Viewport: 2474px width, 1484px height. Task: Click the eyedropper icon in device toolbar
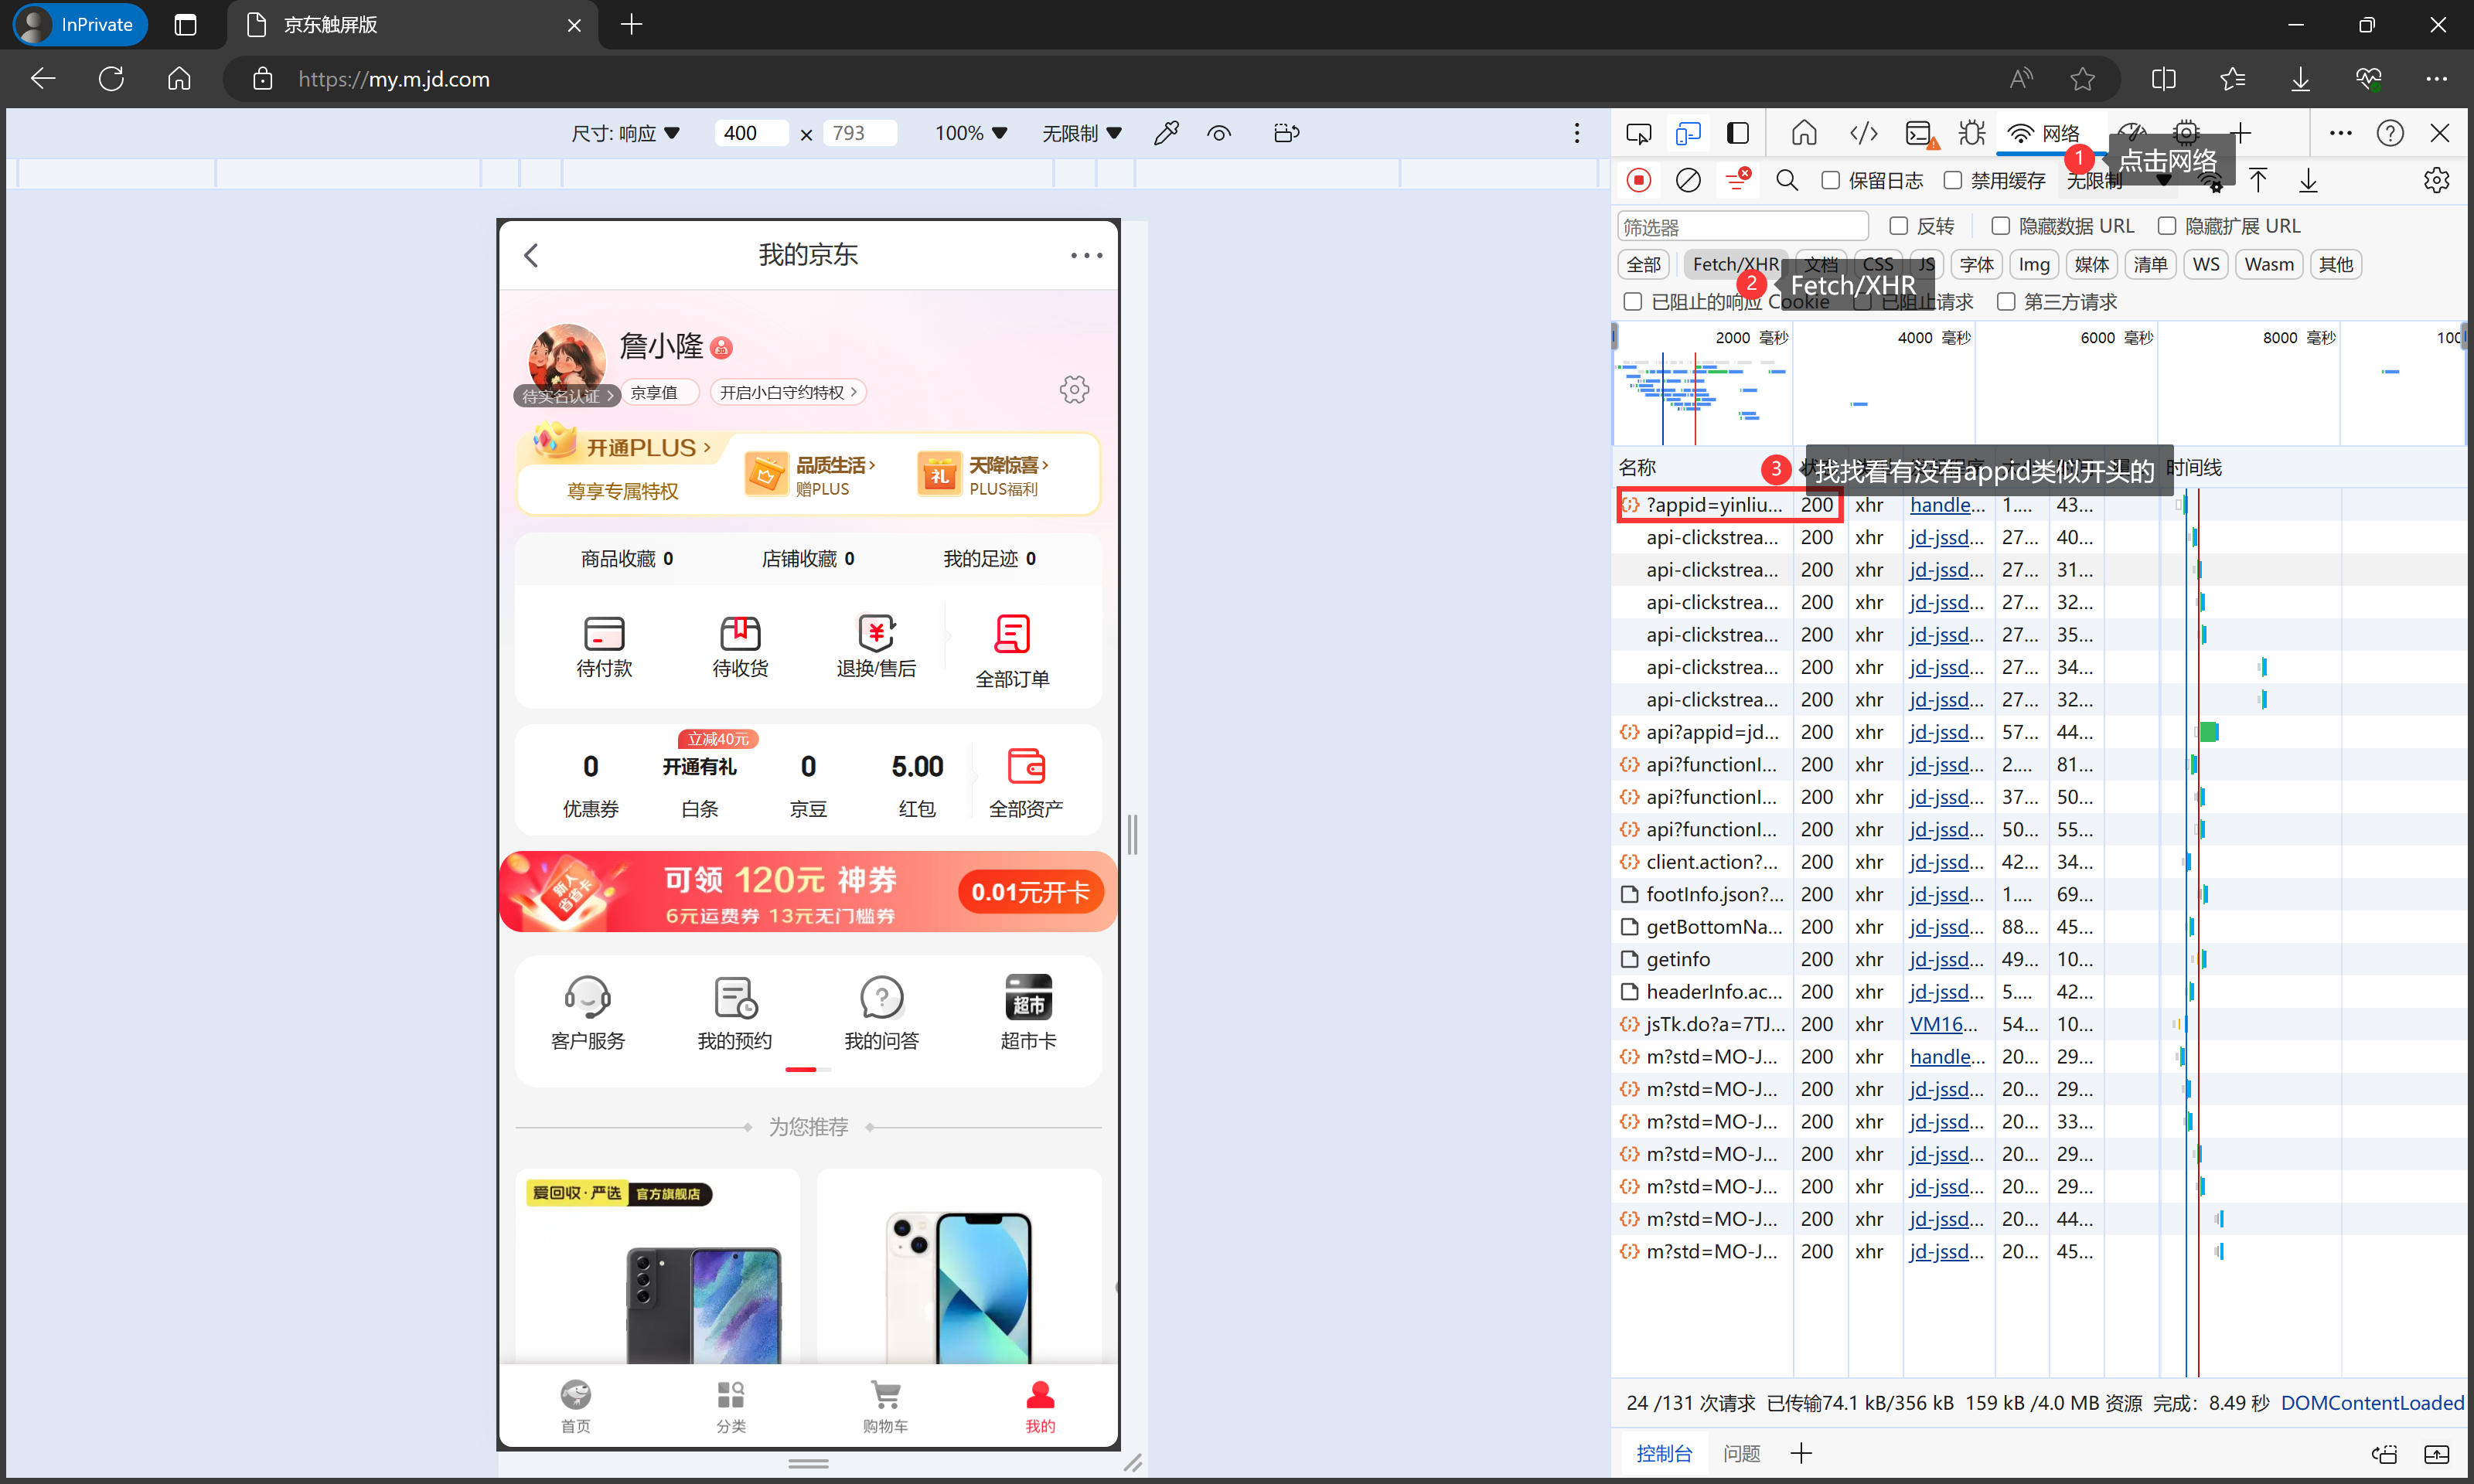(x=1166, y=133)
